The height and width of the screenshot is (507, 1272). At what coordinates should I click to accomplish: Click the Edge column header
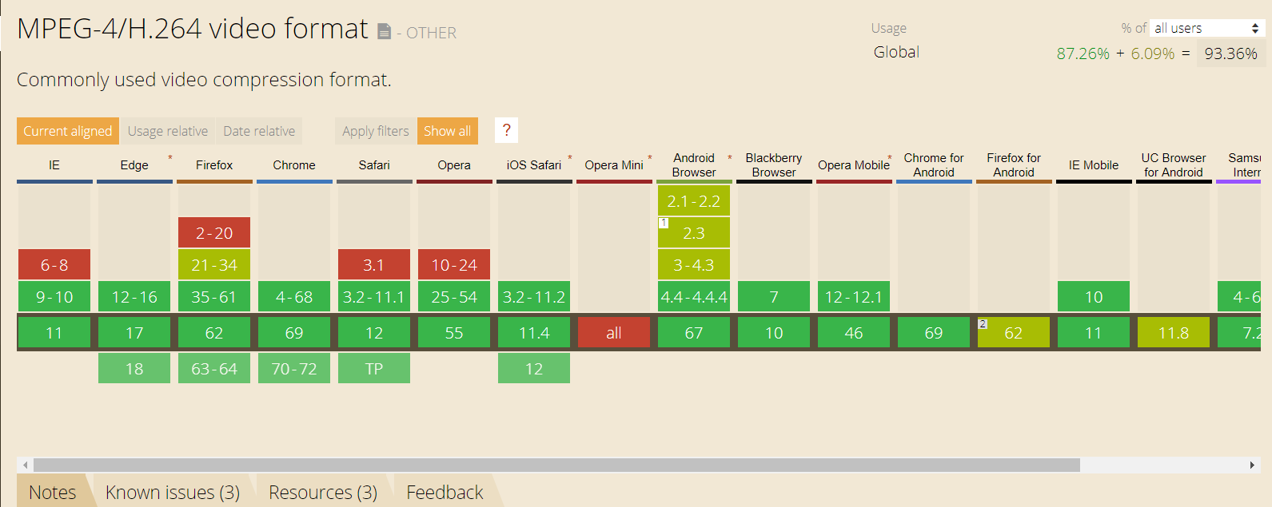(134, 165)
